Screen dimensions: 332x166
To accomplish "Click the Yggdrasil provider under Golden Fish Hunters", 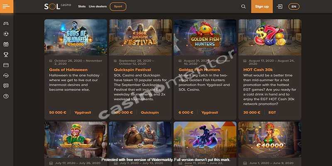I will click(x=210, y=112).
